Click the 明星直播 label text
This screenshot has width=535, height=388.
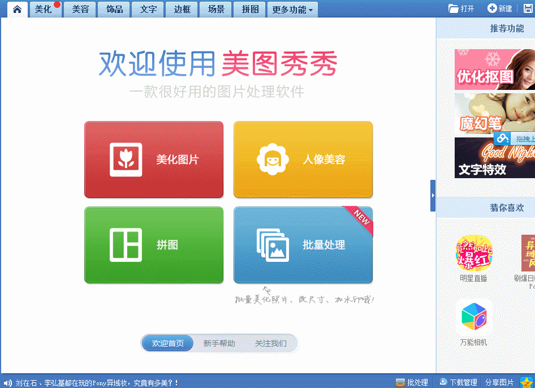tap(473, 278)
